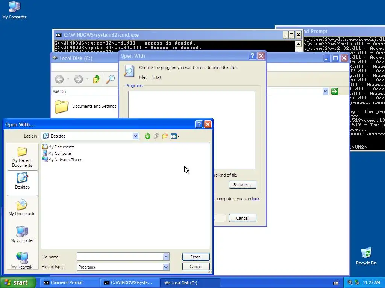Click the keyboard icon in taskbar
Viewport: 385px width, 288px height.
point(336,283)
